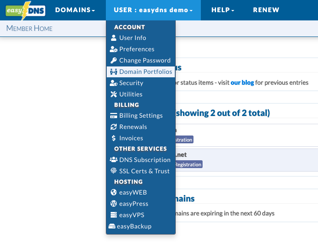This screenshot has height=248, width=318.
Task: Open easyVPS hosting entry
Action: click(x=141, y=215)
